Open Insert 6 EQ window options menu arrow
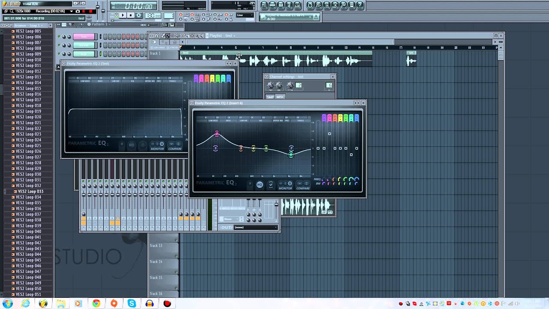 [x=192, y=103]
